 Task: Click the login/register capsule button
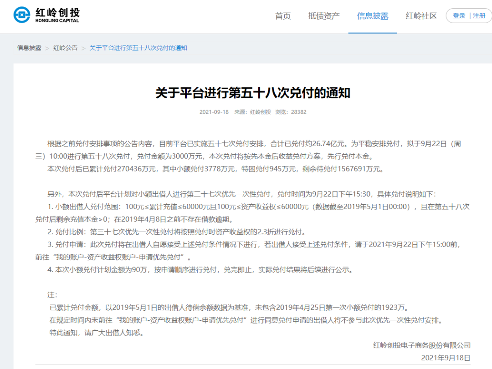(x=468, y=15)
